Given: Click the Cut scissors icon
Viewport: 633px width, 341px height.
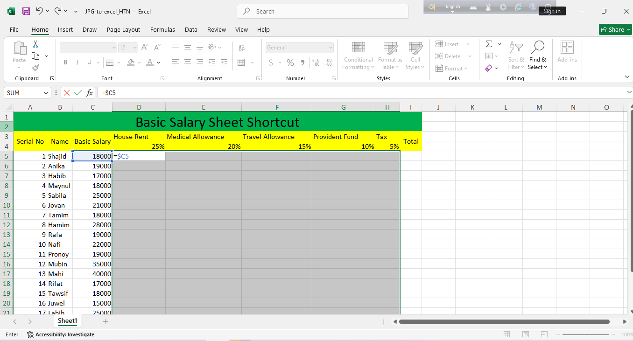Looking at the screenshot, I should 35,44.
